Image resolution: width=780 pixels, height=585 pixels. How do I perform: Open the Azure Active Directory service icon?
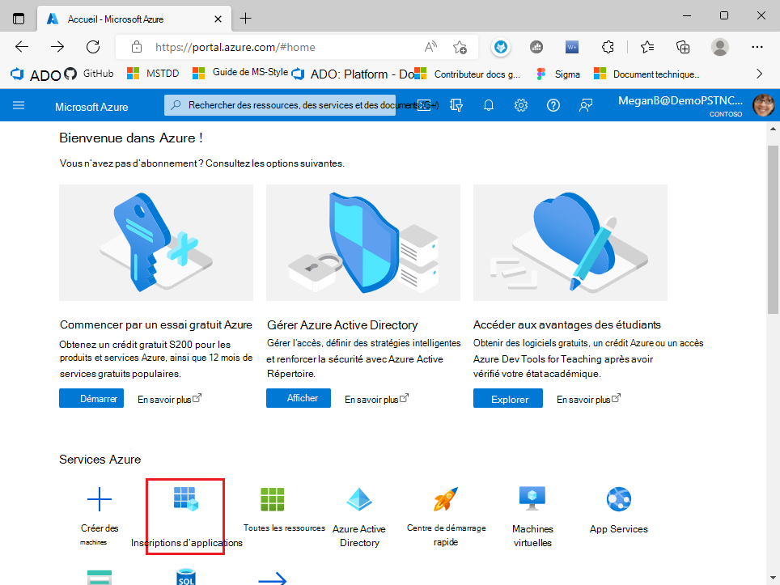pyautogui.click(x=358, y=501)
